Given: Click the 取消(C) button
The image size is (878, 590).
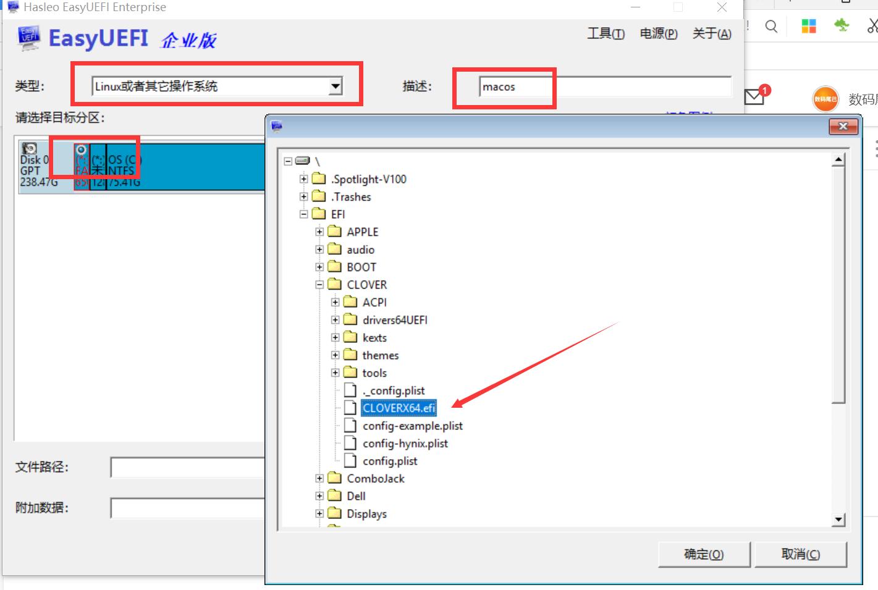Looking at the screenshot, I should (x=800, y=554).
